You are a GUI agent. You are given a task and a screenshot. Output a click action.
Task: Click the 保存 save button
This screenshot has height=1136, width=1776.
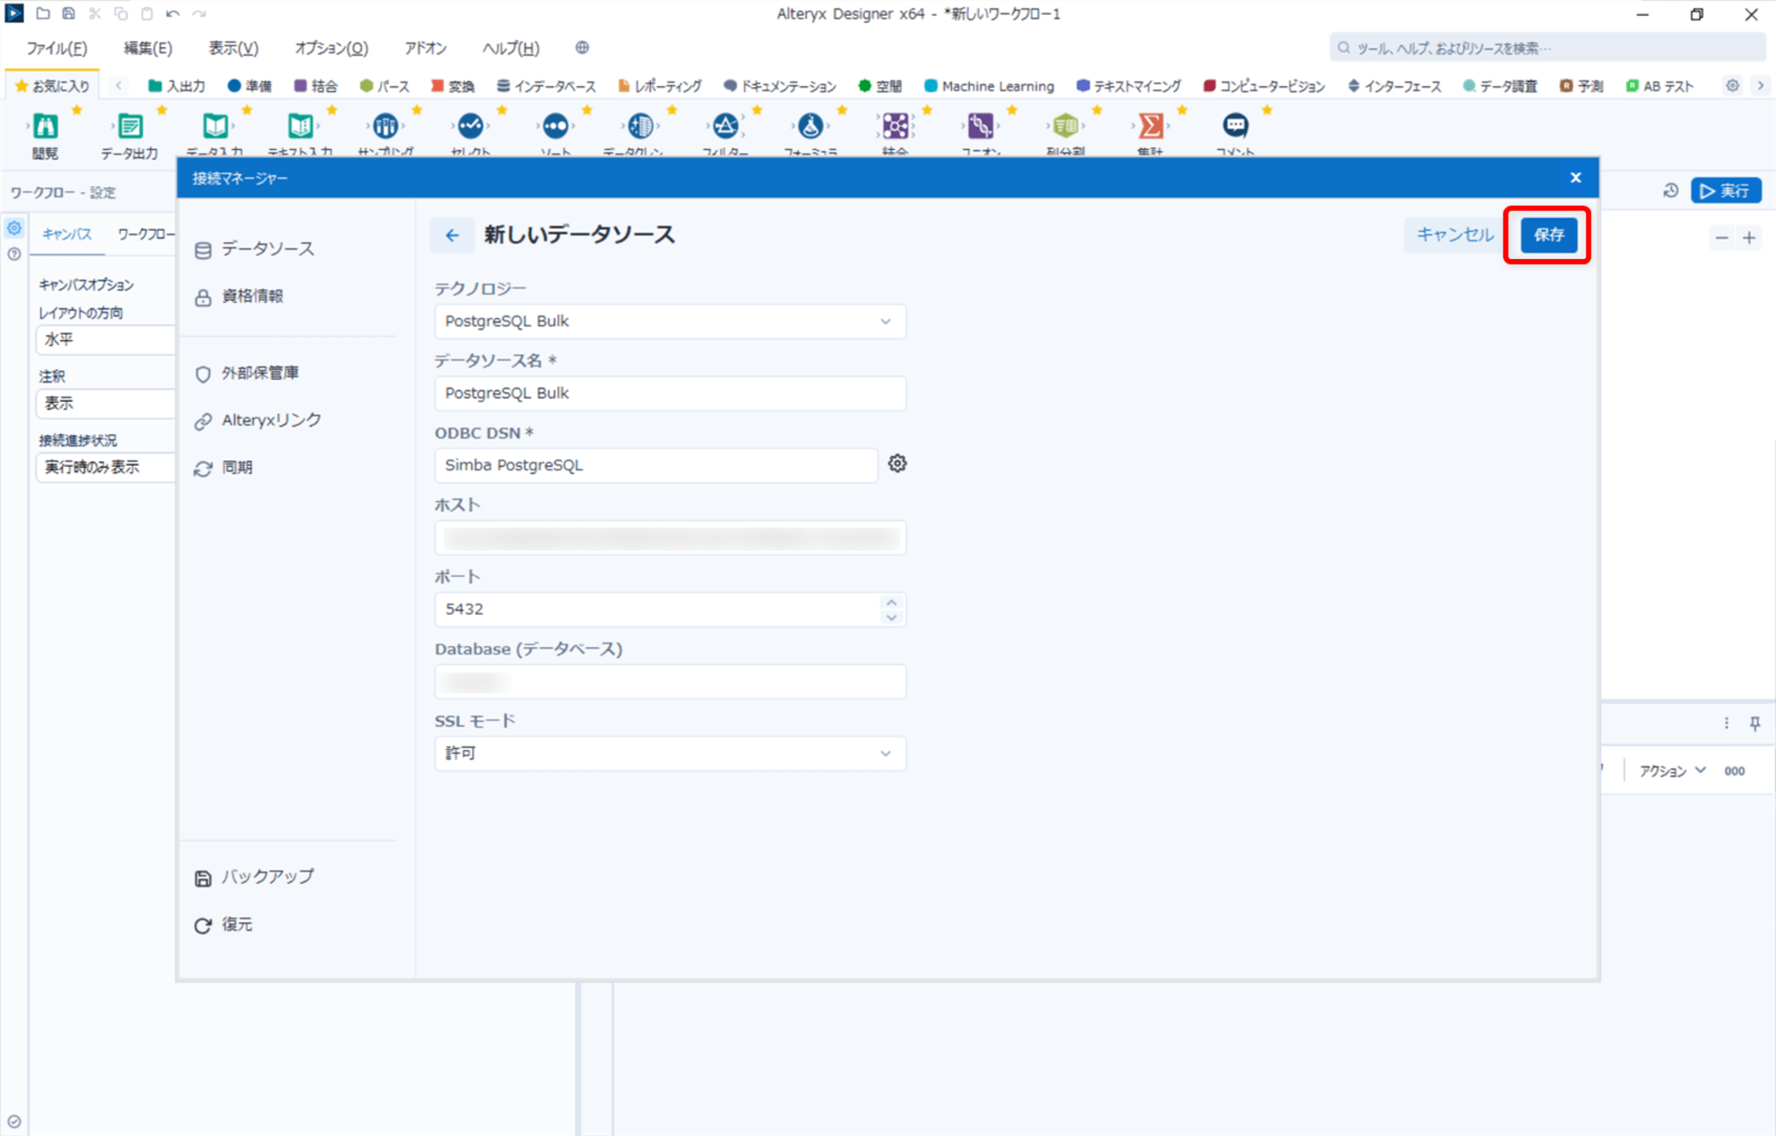[1549, 235]
